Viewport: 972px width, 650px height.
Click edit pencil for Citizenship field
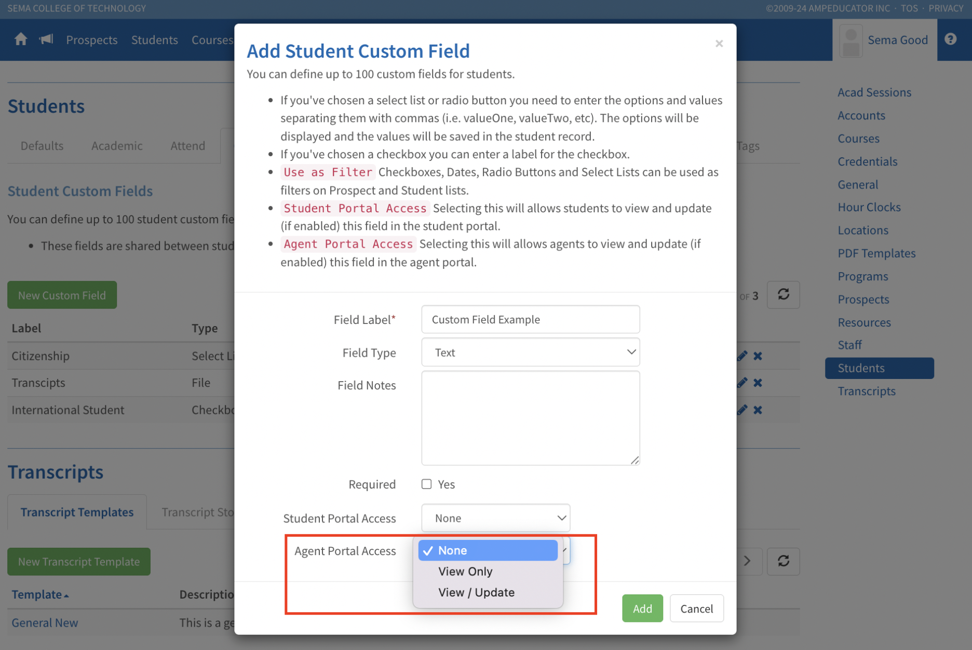(742, 356)
